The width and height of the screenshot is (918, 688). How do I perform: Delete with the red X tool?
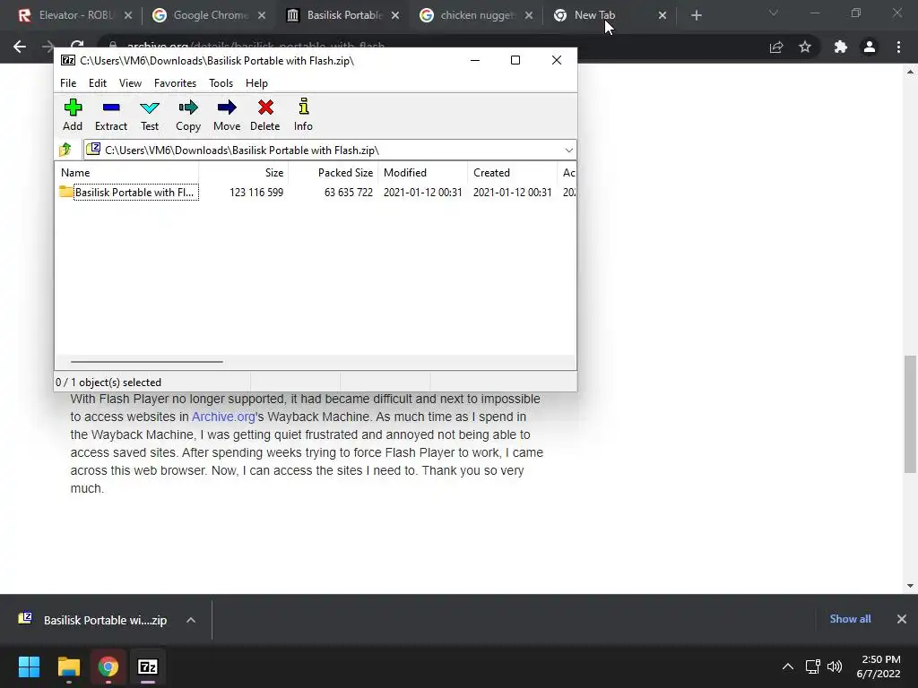click(x=265, y=115)
